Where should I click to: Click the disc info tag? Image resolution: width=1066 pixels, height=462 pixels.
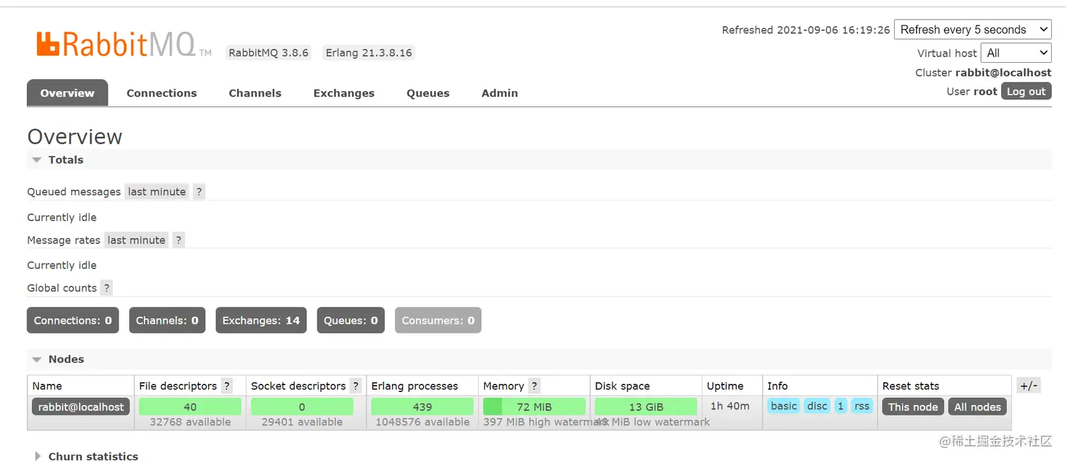817,406
